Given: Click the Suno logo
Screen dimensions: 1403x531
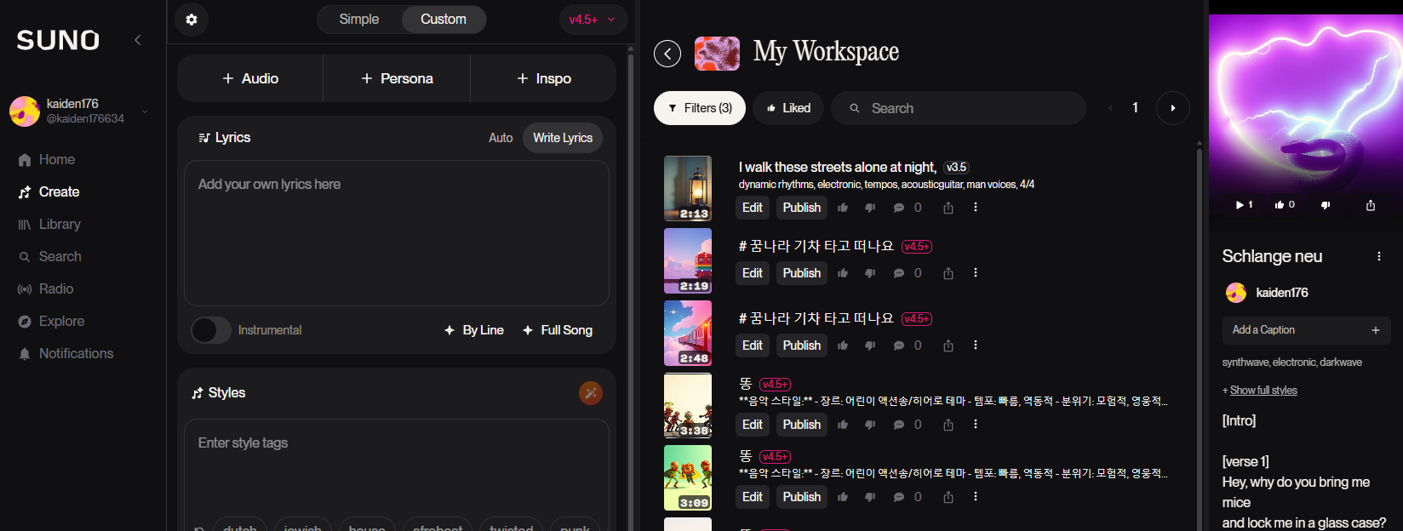Looking at the screenshot, I should (x=58, y=40).
